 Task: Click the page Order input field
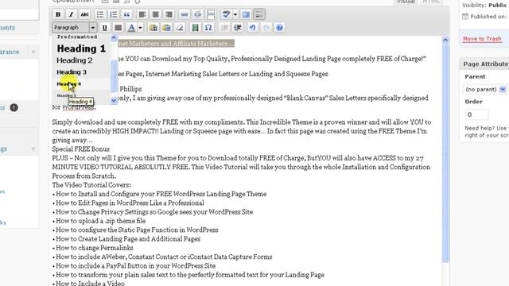(x=476, y=114)
